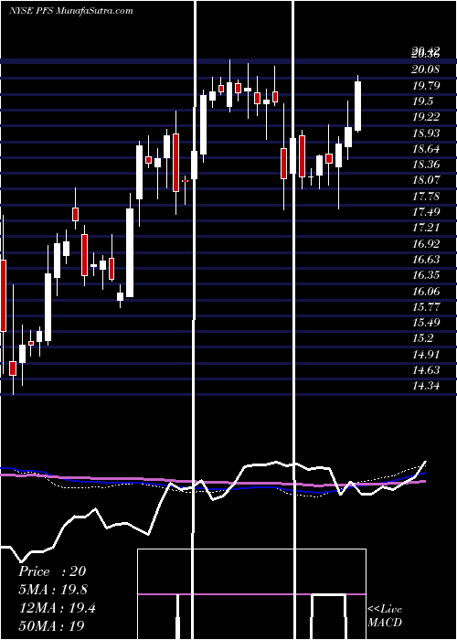This screenshot has height=640, width=457.
Task: Click the first red candlestick at the chart's left edge
Action: coord(4,295)
